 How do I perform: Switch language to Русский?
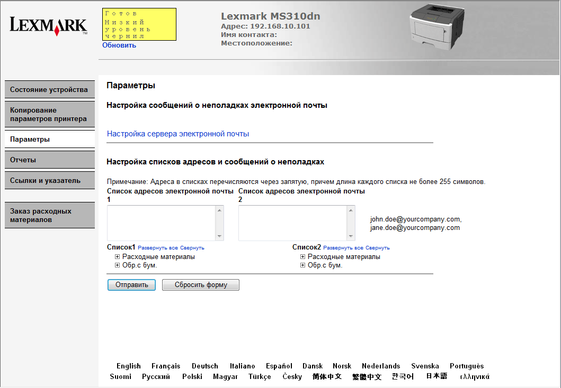(156, 376)
